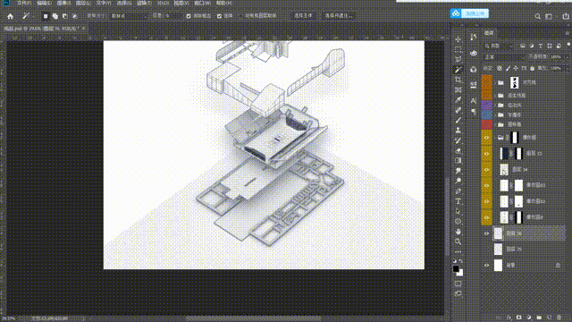Image resolution: width=572 pixels, height=322 pixels.
Task: Select the Crop tool
Action: click(458, 80)
